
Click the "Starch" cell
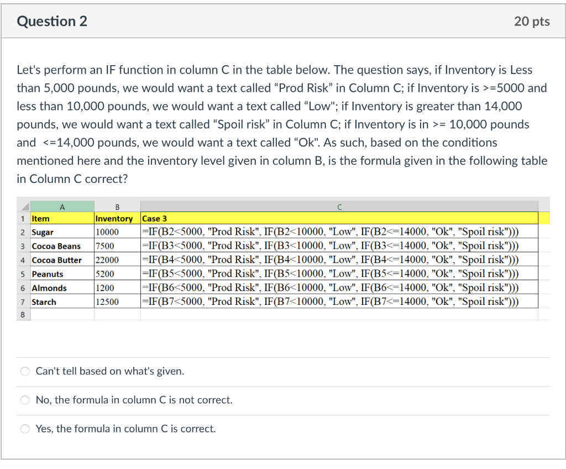62,302
